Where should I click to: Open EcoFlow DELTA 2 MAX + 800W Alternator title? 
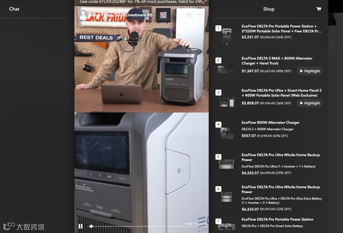[x=277, y=61]
